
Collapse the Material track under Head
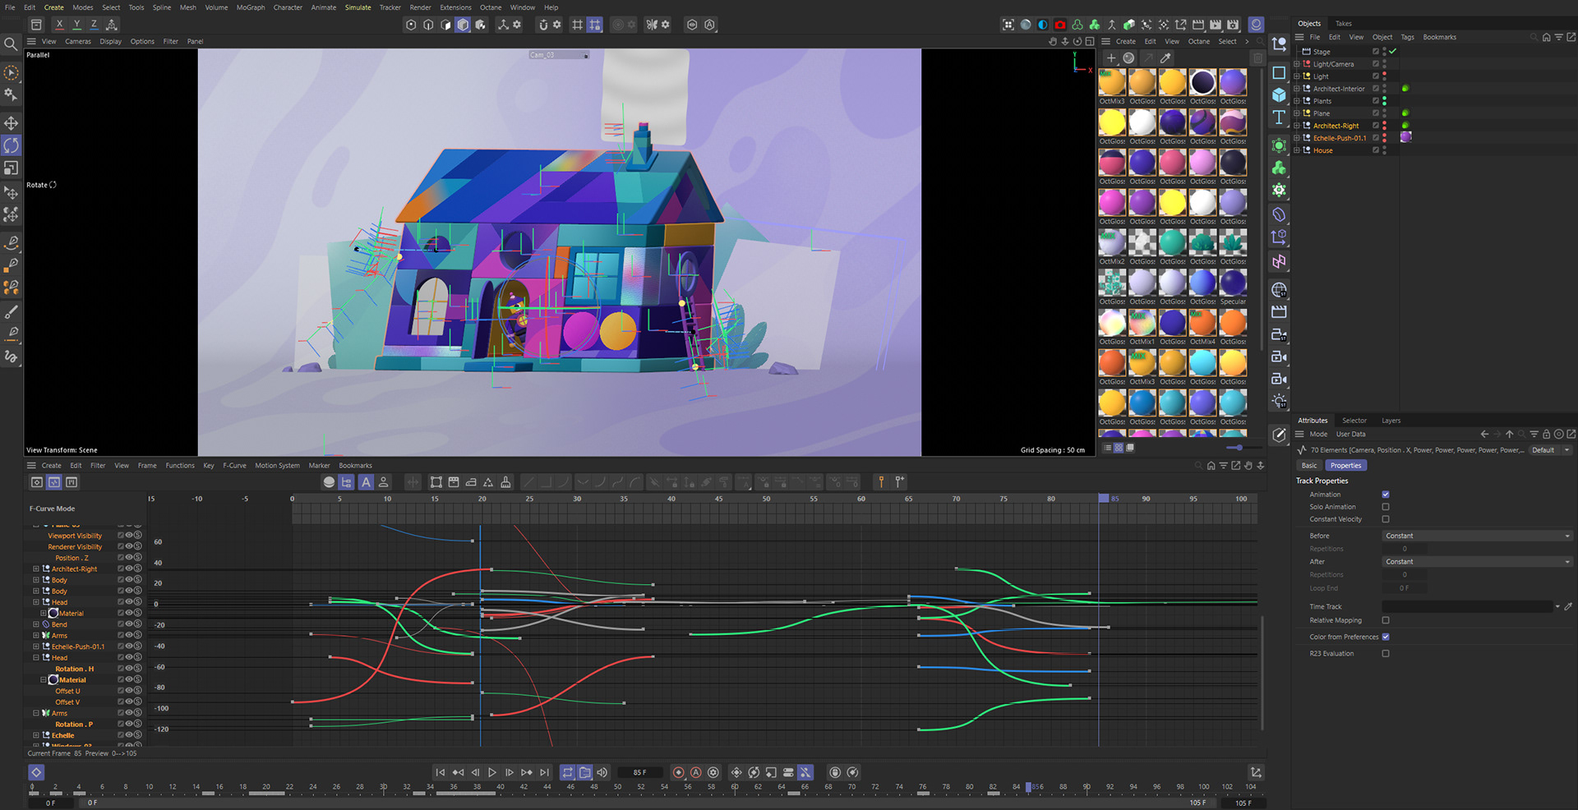[x=44, y=680]
